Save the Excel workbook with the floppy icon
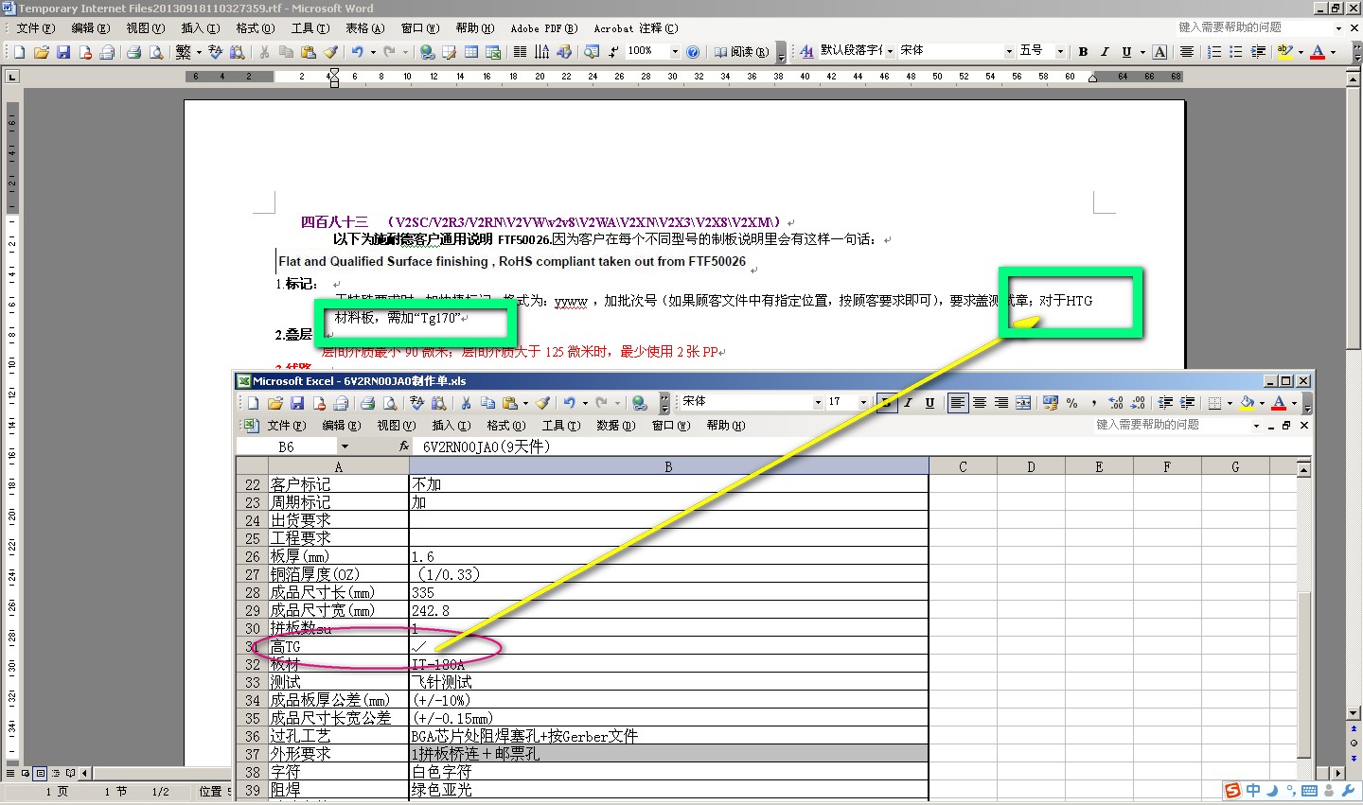1363x805 pixels. click(296, 403)
